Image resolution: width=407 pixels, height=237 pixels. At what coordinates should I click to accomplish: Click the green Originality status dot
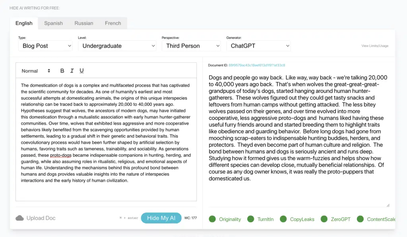point(212,219)
